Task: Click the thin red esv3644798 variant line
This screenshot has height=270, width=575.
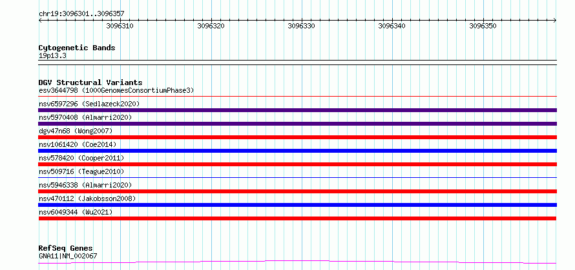Action: tap(297, 97)
